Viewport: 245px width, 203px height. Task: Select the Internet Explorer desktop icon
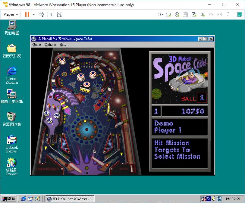click(12, 75)
